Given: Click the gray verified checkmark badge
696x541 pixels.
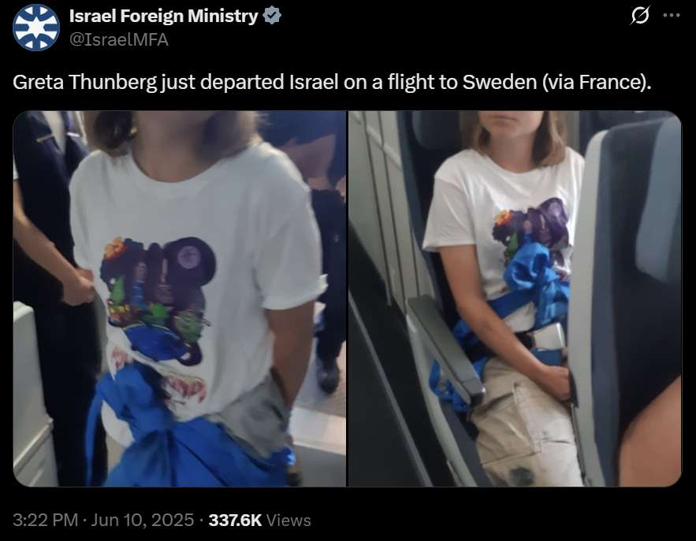Looking at the screenshot, I should click(x=272, y=16).
